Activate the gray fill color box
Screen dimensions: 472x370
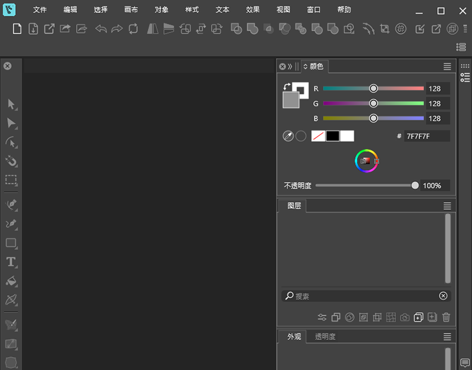pos(291,100)
